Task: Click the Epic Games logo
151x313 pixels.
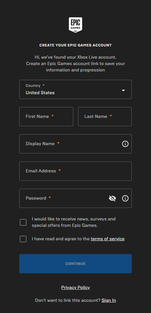Action: [x=75, y=25]
